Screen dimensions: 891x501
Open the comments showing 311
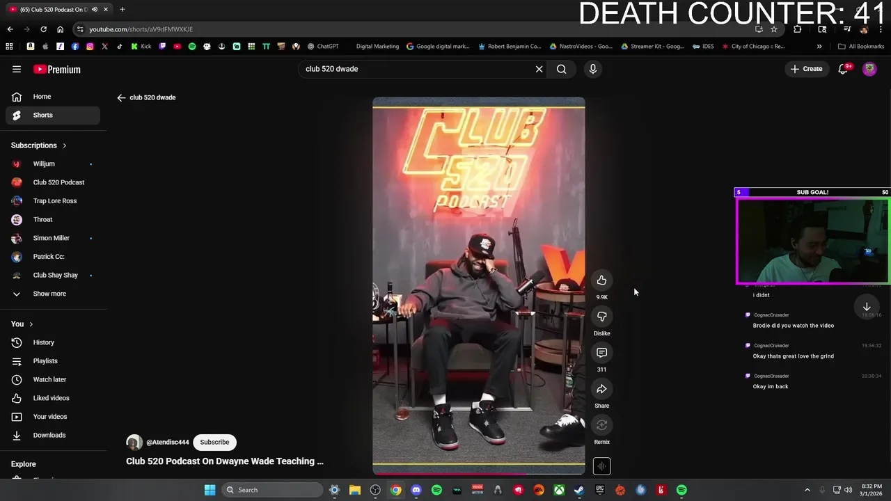(602, 353)
